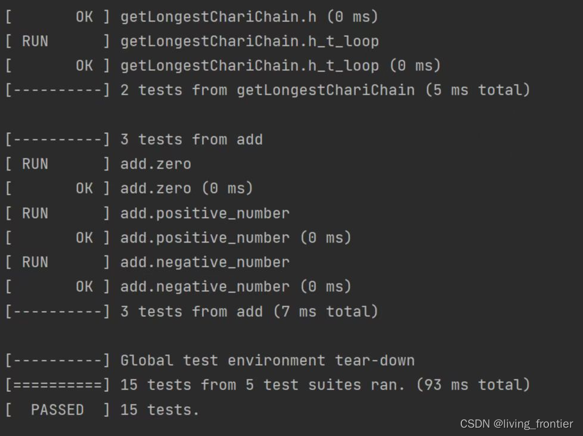Screen dimensions: 583x436
Task: Click the PASSED status tag
Action: pos(57,410)
